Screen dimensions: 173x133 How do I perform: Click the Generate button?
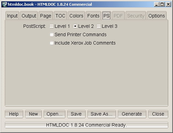pyautogui.click(x=132, y=114)
